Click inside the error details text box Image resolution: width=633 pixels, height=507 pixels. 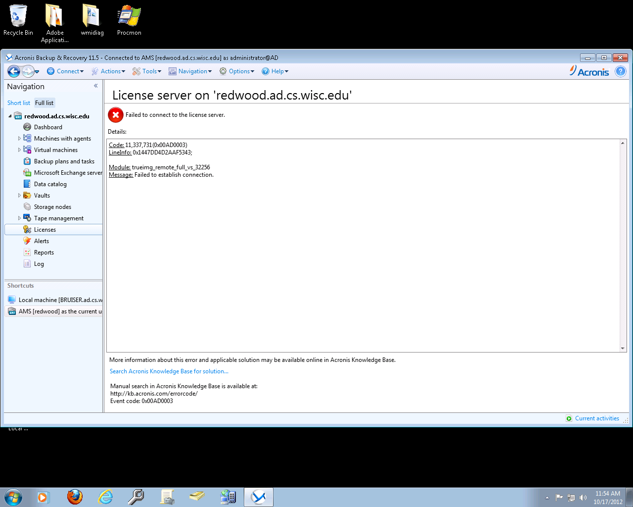(363, 246)
